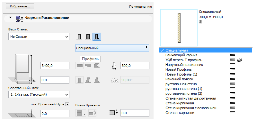
Task: Edit the reference line offset field
Action: pyautogui.click(x=135, y=113)
